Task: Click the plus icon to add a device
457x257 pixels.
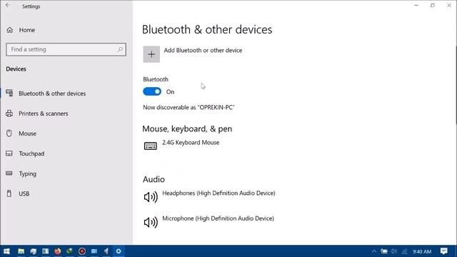Action: 151,54
